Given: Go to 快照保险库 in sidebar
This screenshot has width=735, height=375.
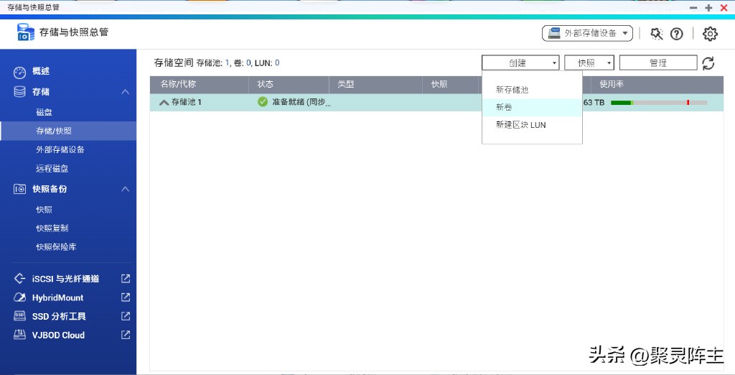Looking at the screenshot, I should coord(56,247).
